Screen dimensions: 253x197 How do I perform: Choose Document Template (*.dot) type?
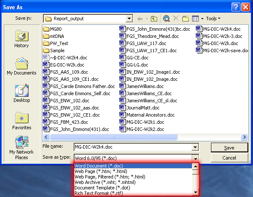(x=133, y=188)
